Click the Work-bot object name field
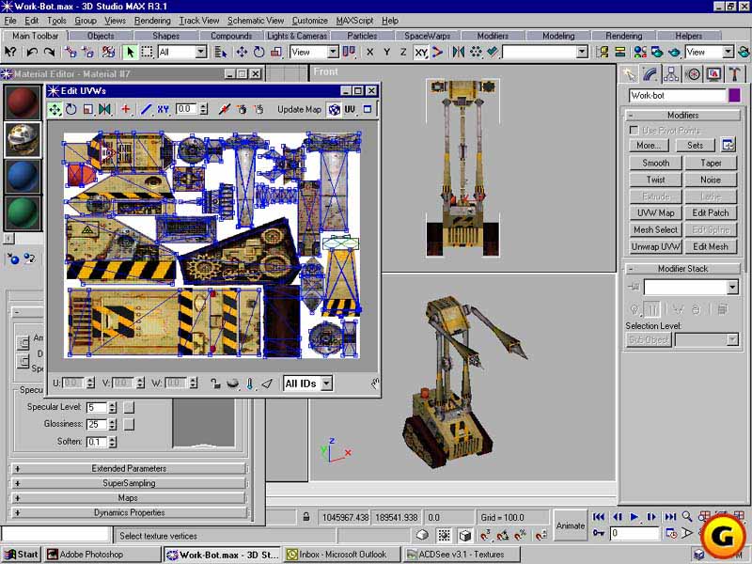The width and height of the screenshot is (752, 564). coord(678,96)
